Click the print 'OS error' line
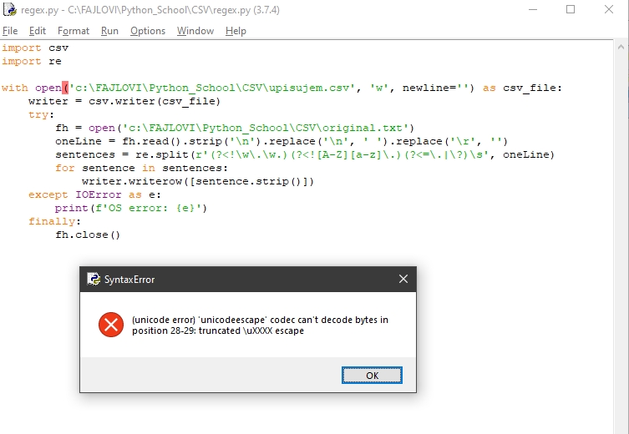Image resolution: width=629 pixels, height=434 pixels. point(131,208)
